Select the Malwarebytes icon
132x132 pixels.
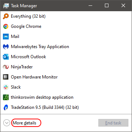click(x=6, y=47)
